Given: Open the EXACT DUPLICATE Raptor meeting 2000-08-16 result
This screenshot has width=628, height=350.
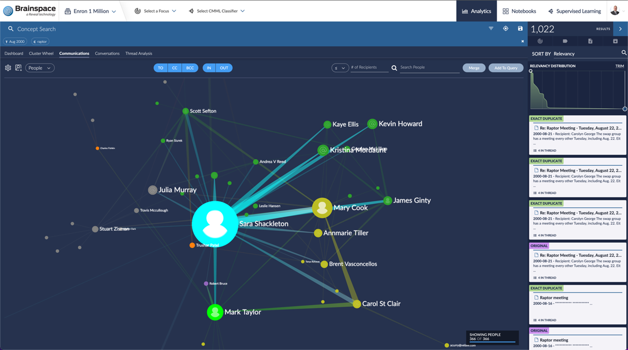Looking at the screenshot, I should click(577, 305).
